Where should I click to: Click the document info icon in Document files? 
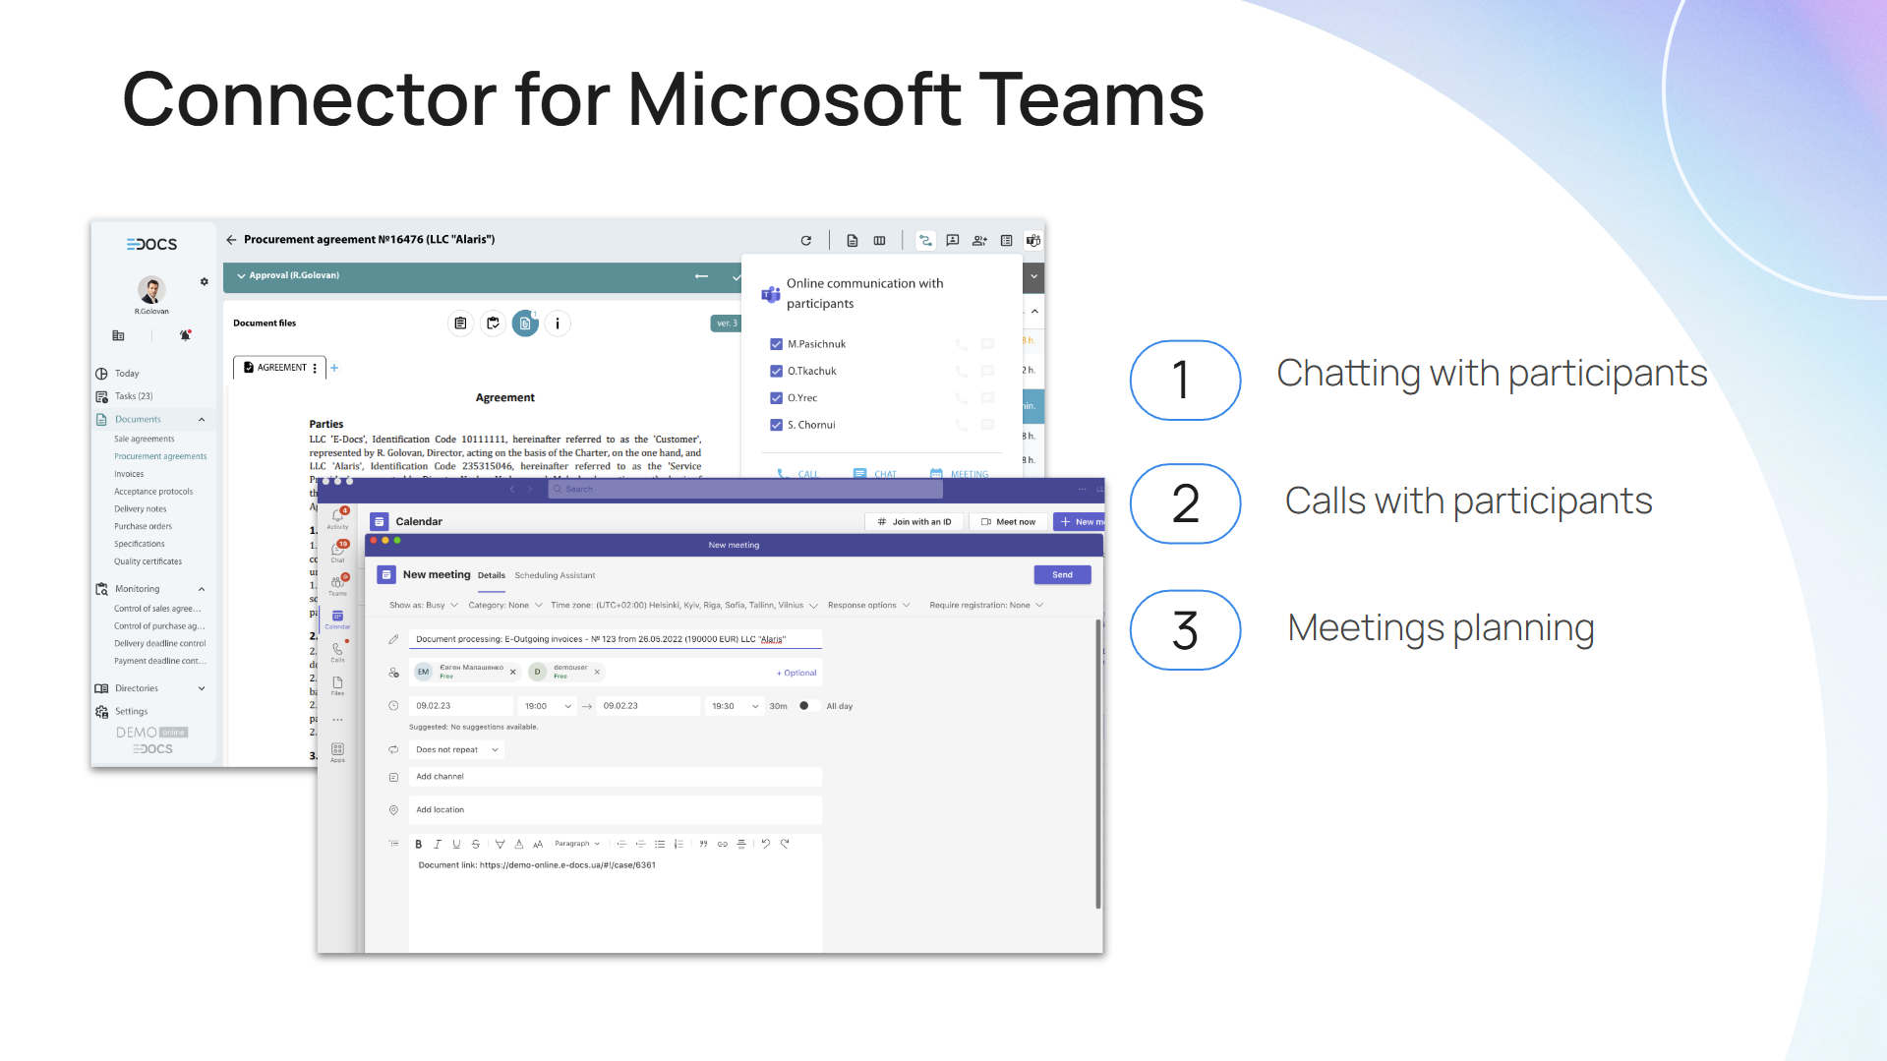(x=558, y=324)
